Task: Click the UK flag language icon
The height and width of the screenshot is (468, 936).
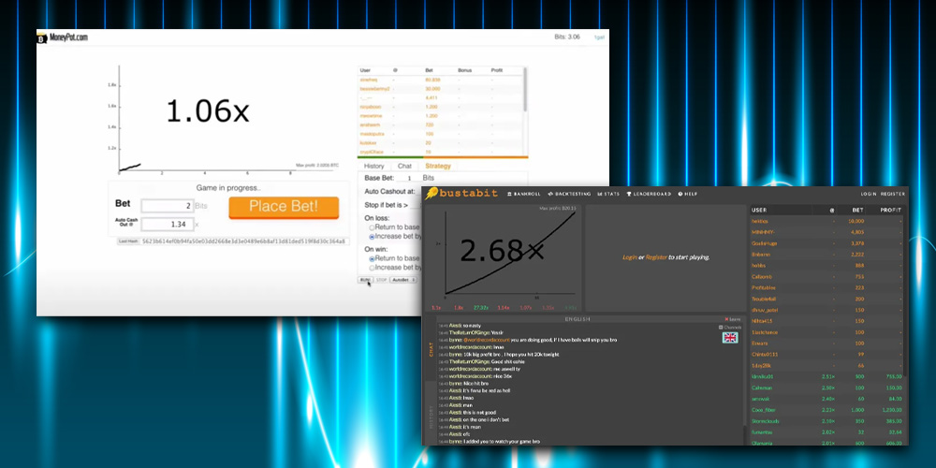Action: click(x=730, y=337)
